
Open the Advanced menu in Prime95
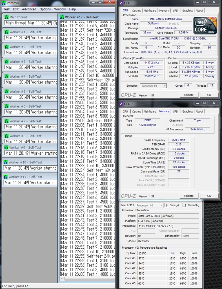tap(29, 9)
